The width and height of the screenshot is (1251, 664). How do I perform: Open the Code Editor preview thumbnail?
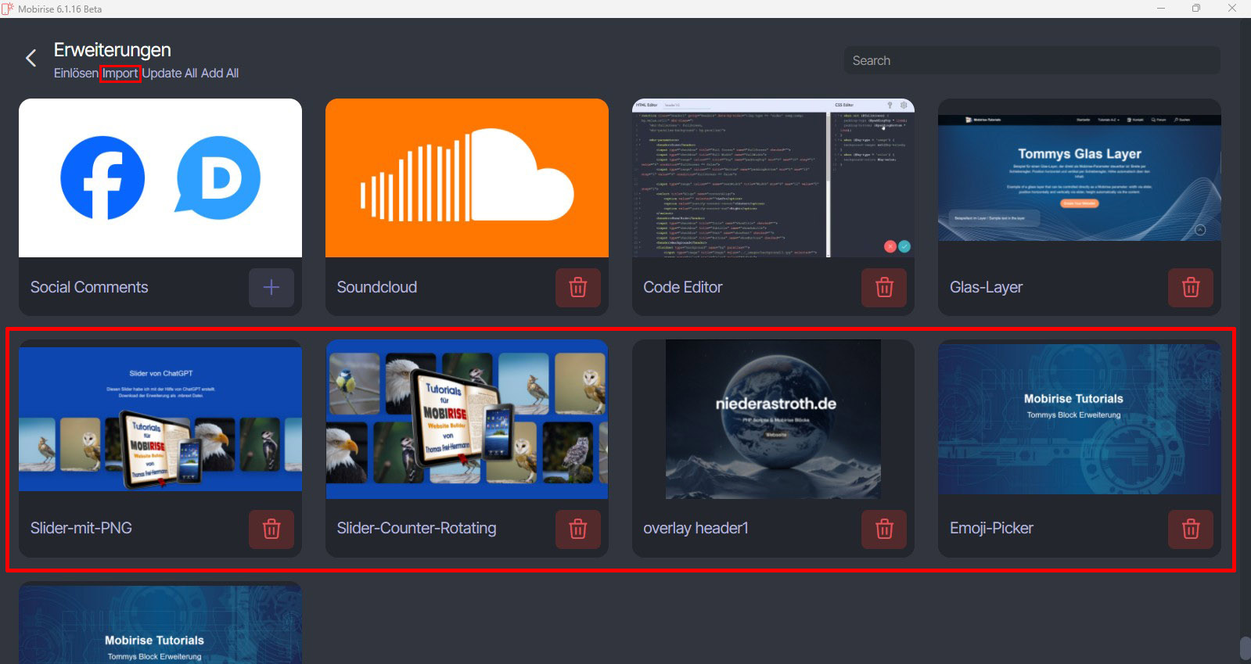click(773, 178)
